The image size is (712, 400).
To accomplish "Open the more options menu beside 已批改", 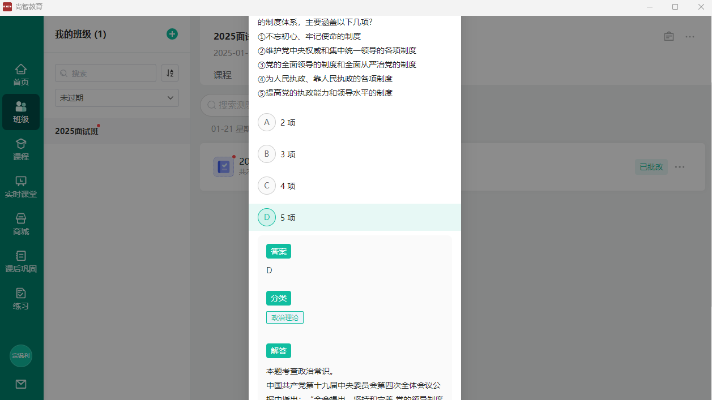I will click(680, 167).
